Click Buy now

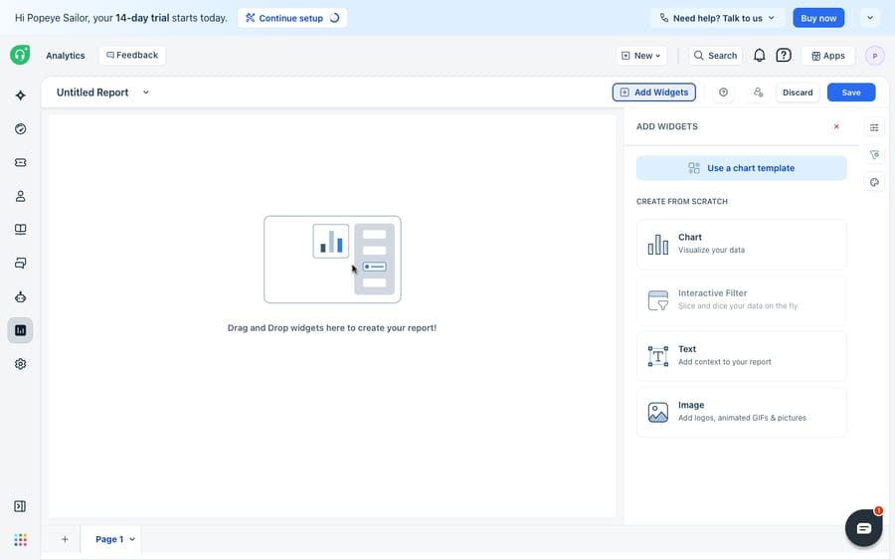pos(818,18)
